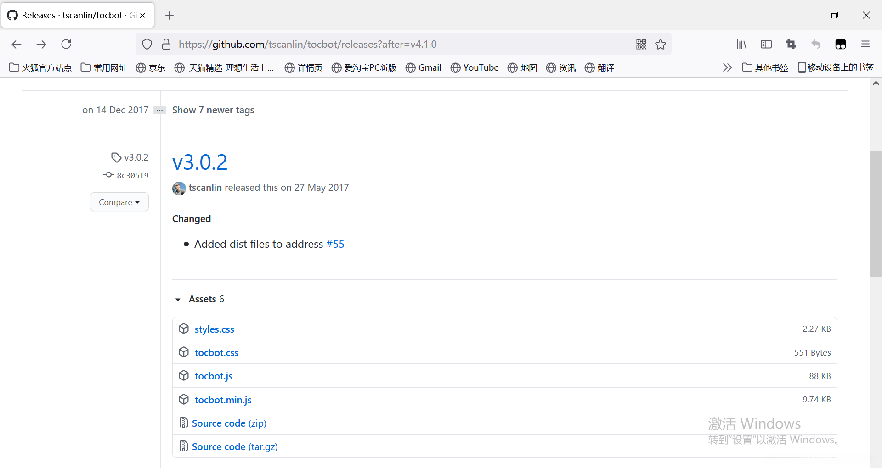Open a new browser tab
The width and height of the screenshot is (882, 468).
click(x=170, y=16)
